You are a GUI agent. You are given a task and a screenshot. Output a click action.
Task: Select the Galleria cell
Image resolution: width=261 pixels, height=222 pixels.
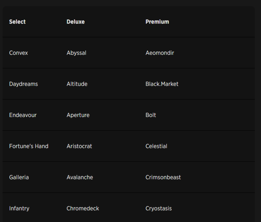coord(19,177)
